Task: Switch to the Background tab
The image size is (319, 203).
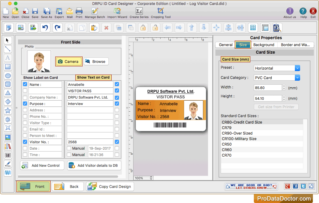Action: (x=264, y=45)
